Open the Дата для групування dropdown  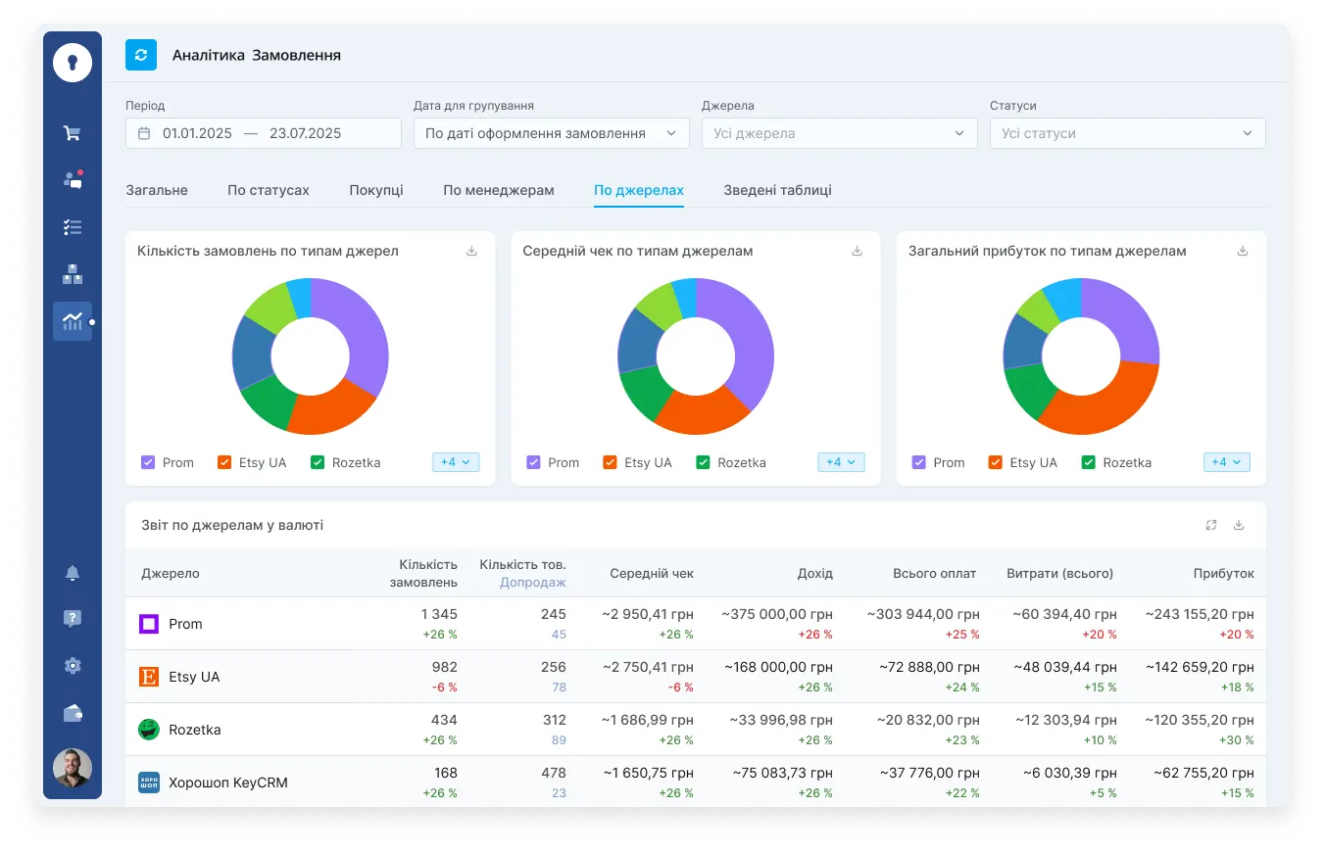tap(551, 132)
